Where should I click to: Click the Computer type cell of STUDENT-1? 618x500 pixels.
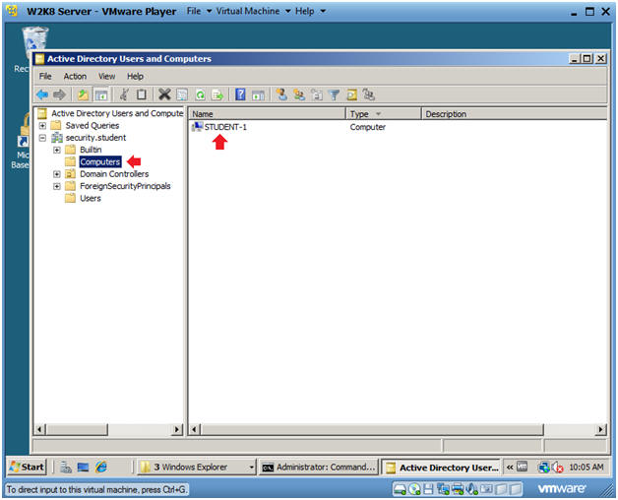click(x=368, y=127)
